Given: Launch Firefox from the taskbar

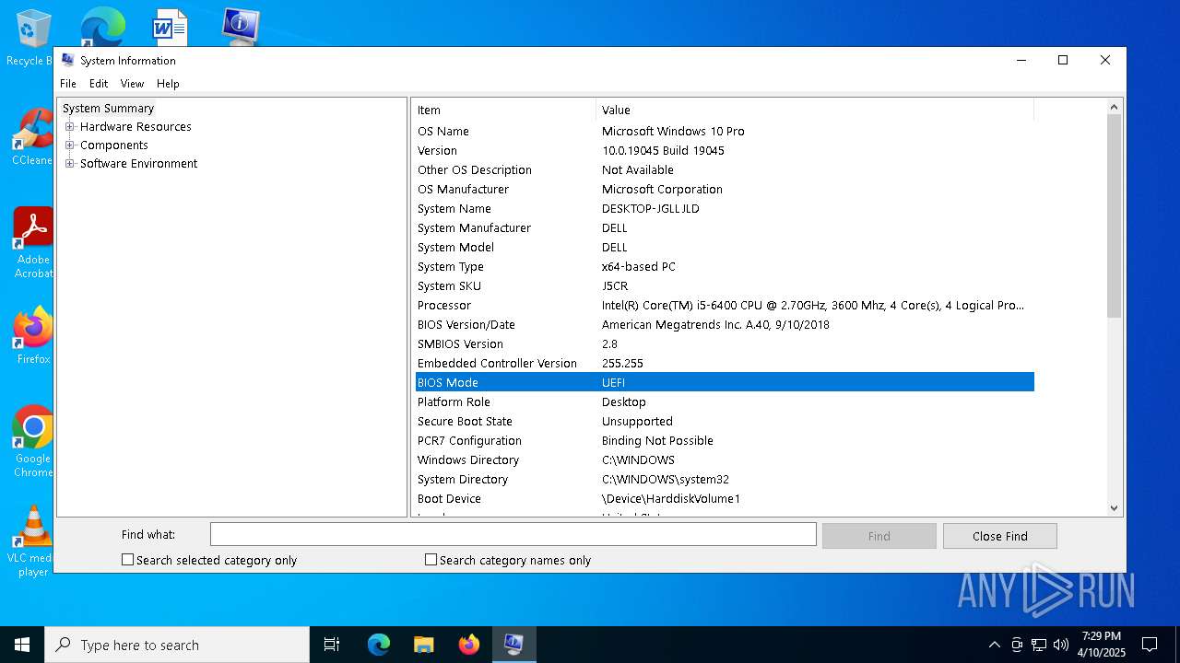Looking at the screenshot, I should 468,645.
